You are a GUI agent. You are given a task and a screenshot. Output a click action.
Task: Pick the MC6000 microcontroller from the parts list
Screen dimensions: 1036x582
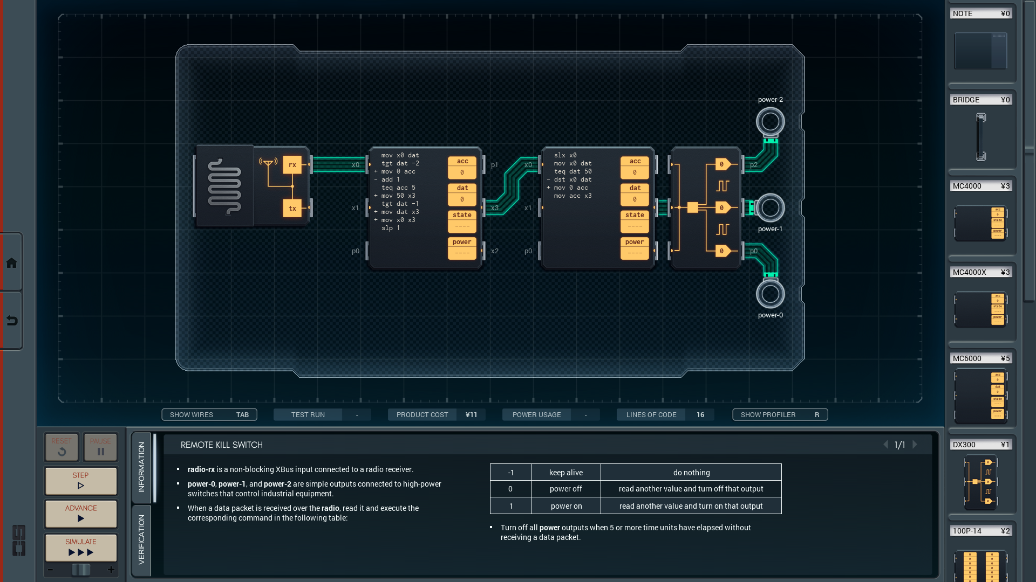click(x=980, y=396)
